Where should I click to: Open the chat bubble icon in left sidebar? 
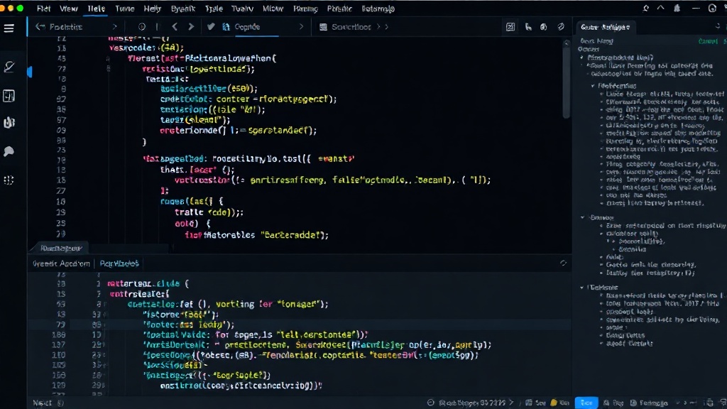9,151
